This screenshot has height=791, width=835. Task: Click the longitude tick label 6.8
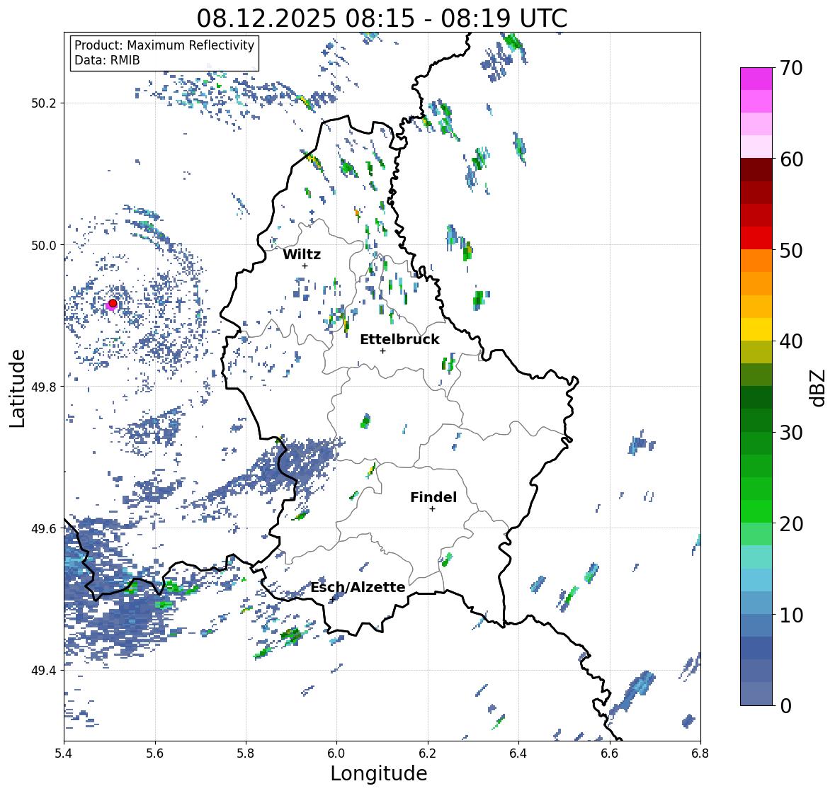(700, 753)
